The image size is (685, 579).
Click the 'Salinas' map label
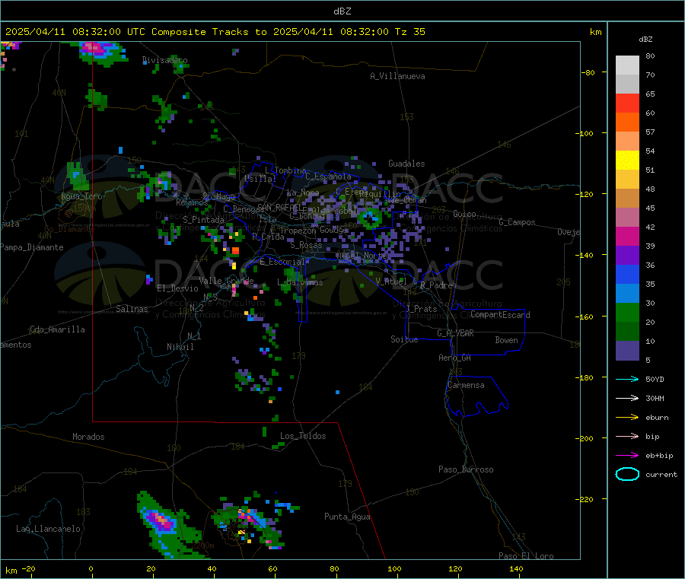pyautogui.click(x=132, y=309)
